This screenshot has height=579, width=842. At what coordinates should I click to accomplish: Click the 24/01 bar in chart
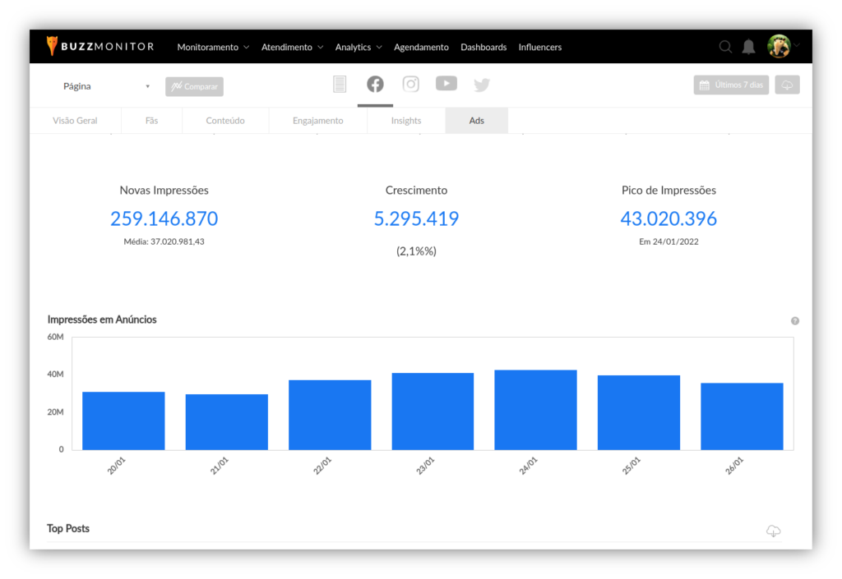tap(535, 410)
